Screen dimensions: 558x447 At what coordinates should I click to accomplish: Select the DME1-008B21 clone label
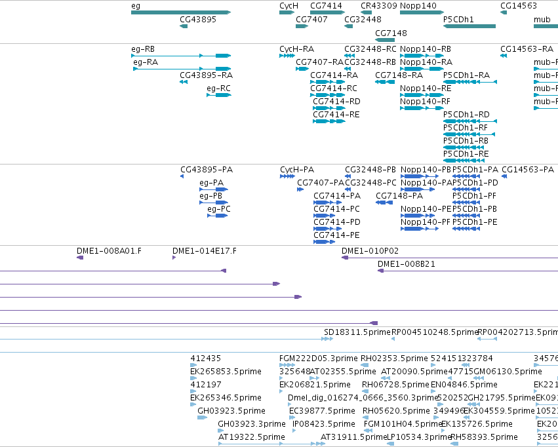[406, 264]
